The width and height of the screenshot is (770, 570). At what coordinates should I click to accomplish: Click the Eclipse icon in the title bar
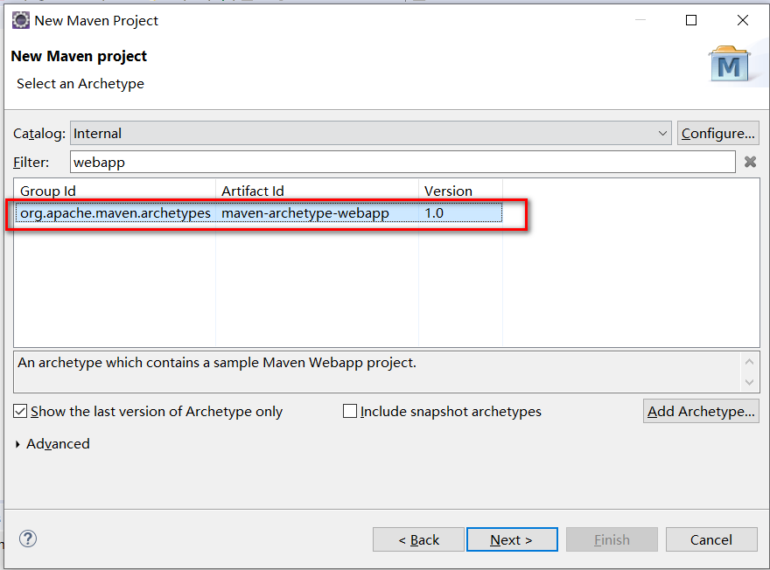pyautogui.click(x=21, y=21)
